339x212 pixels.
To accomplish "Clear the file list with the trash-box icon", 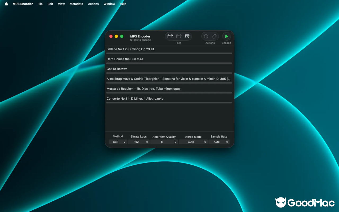I will [187, 36].
